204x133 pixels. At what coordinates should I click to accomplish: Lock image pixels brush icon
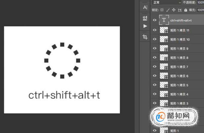(168, 10)
